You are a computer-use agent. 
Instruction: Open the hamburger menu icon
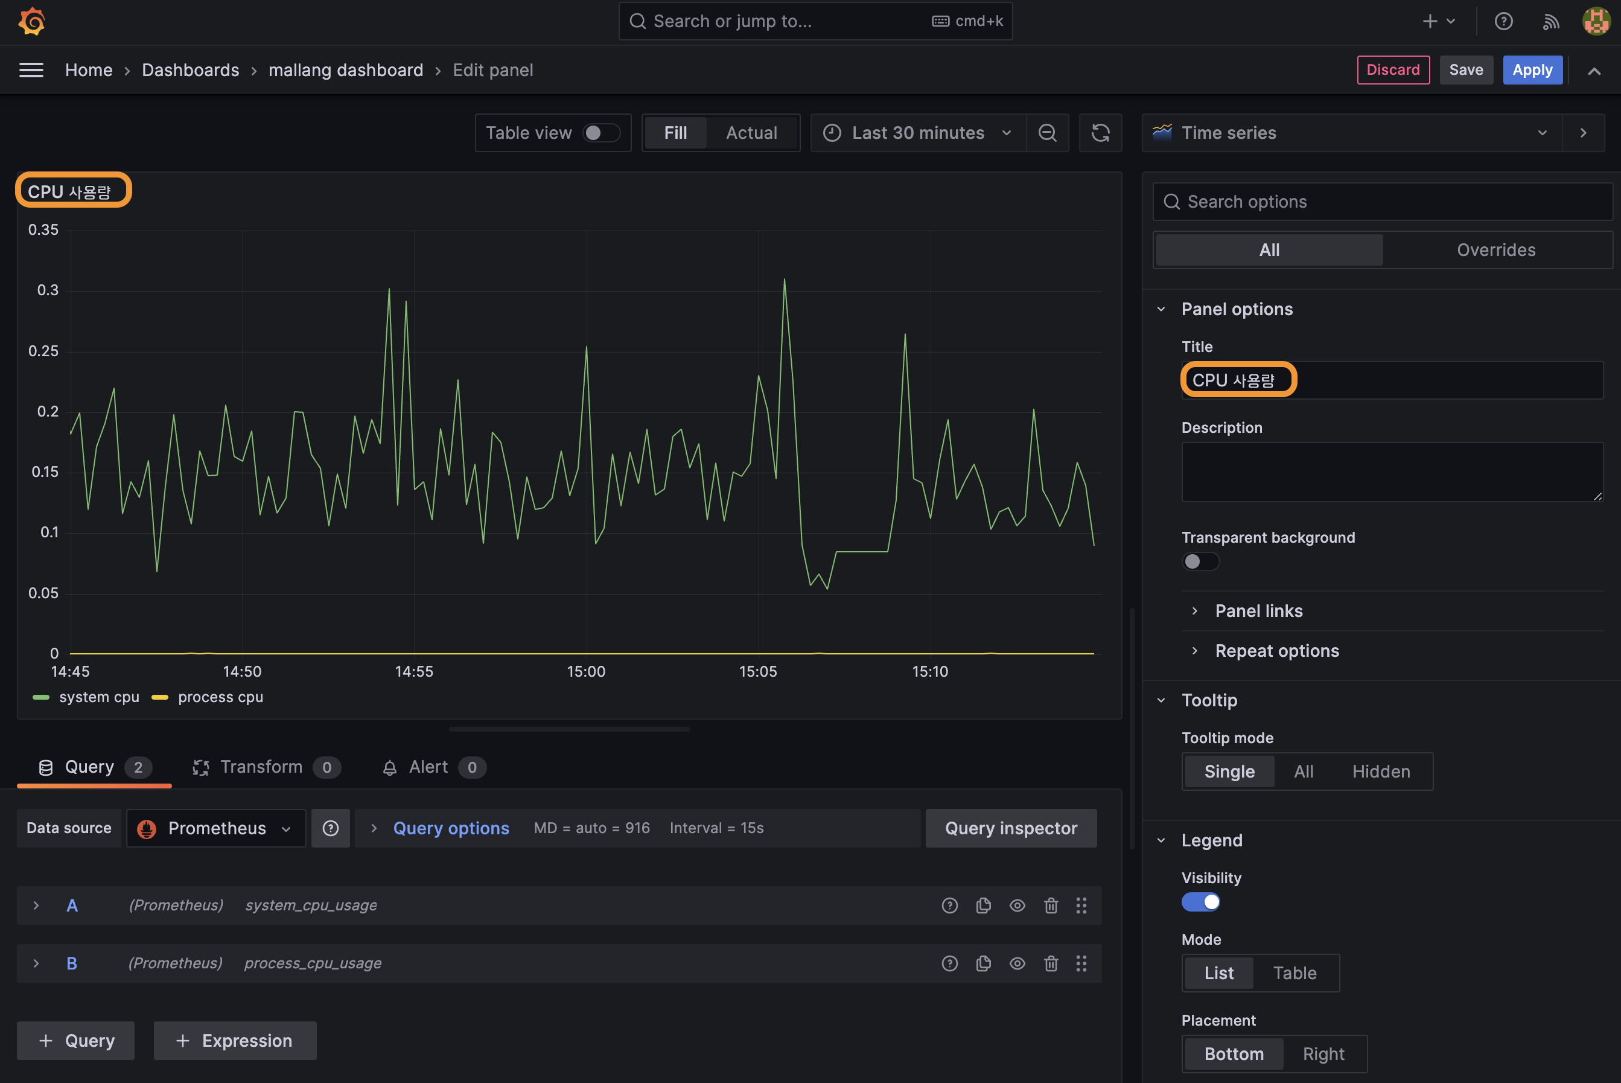pos(31,70)
